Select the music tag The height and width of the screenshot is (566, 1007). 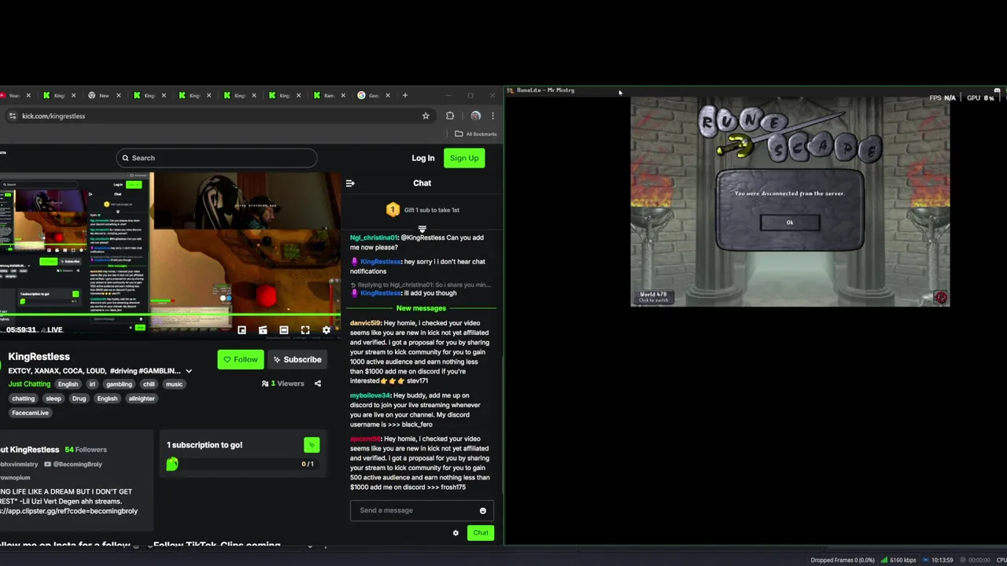pyautogui.click(x=174, y=384)
